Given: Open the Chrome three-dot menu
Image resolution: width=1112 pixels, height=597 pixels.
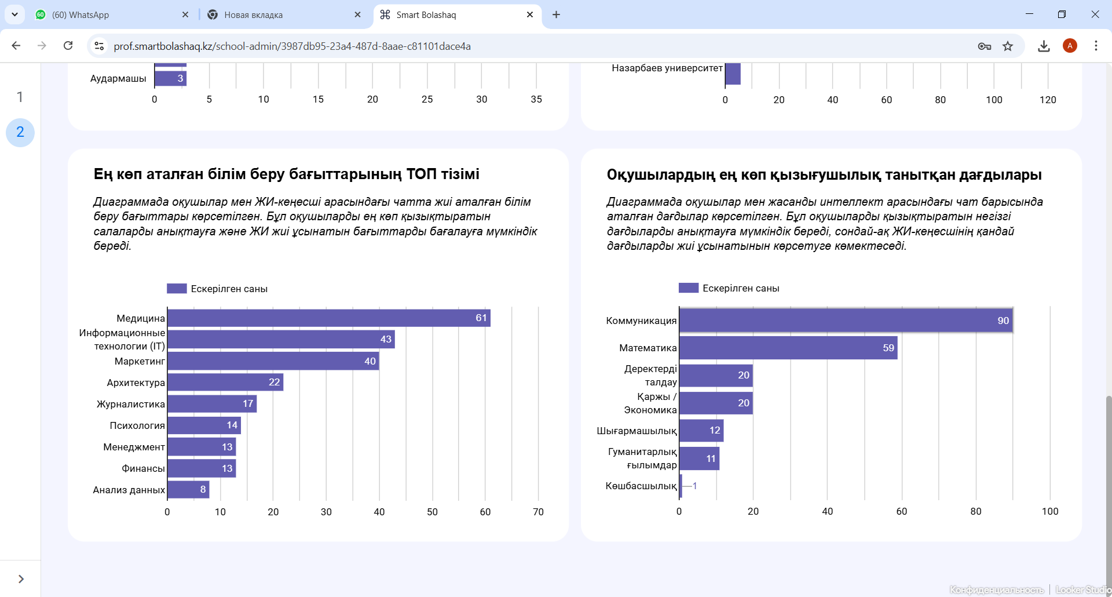Looking at the screenshot, I should (x=1096, y=46).
